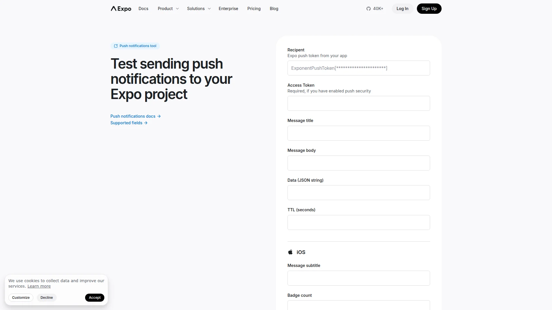Click the Apple icon next to iOS heading

point(290,252)
